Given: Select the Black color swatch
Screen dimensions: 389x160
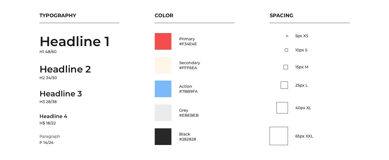Looking at the screenshot, I should tap(163, 137).
